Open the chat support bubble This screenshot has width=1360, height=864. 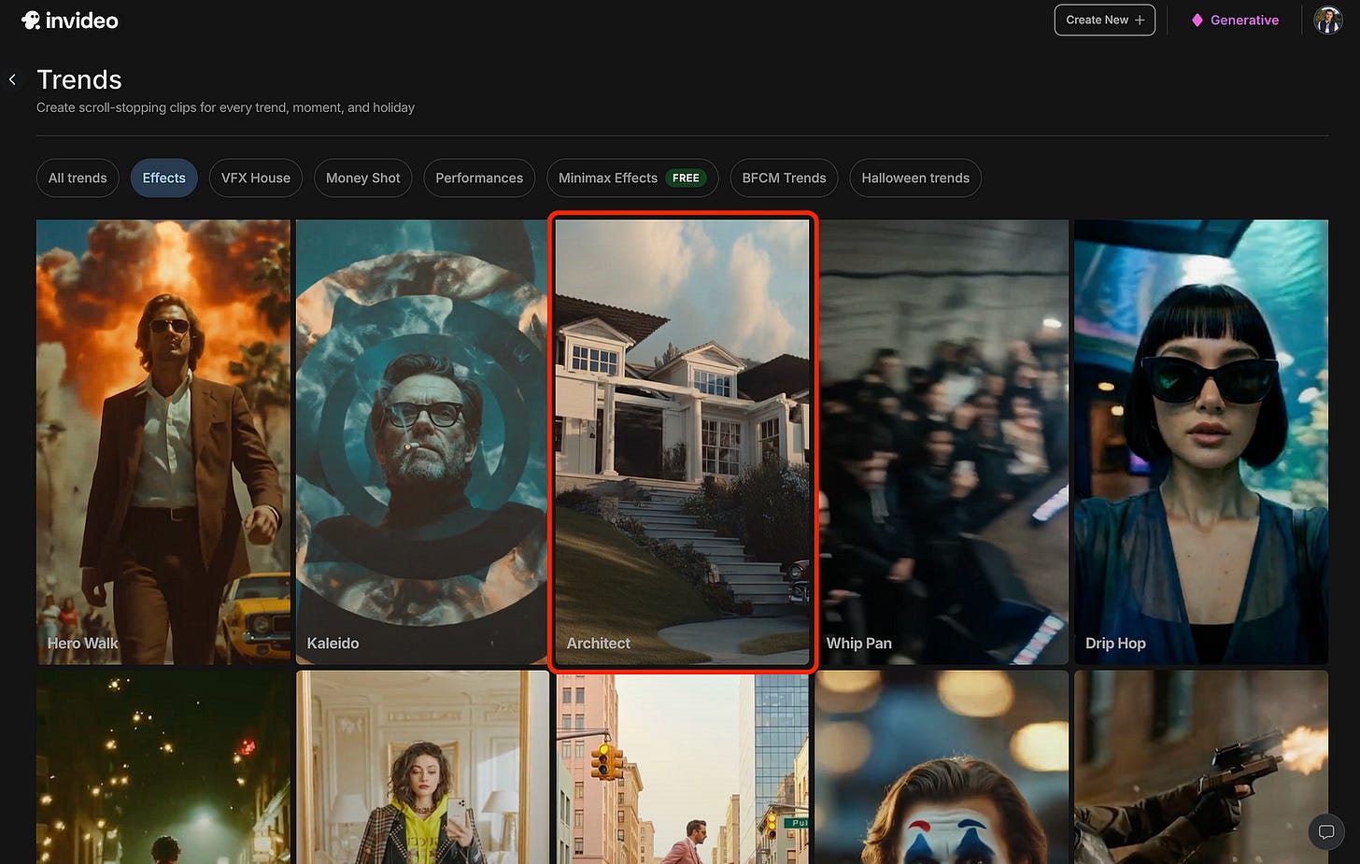coord(1325,832)
